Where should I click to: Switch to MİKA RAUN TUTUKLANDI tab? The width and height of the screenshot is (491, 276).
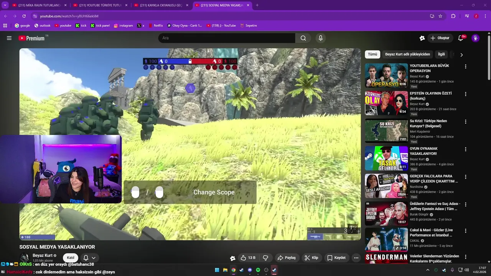(39, 5)
